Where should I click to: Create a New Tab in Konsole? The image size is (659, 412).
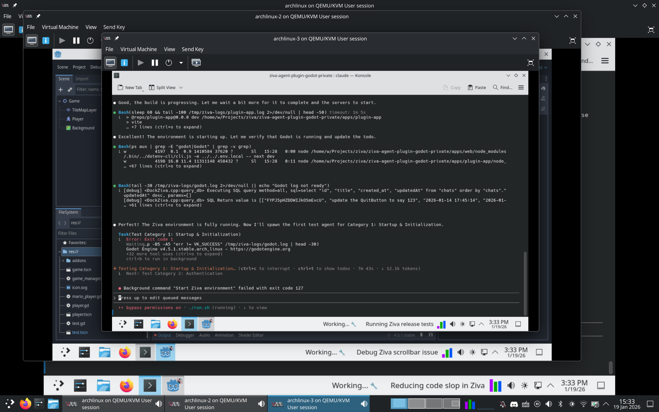pyautogui.click(x=130, y=87)
